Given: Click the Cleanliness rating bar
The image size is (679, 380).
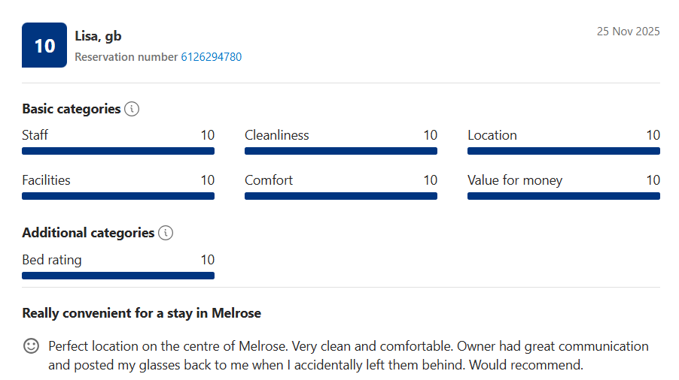Looking at the screenshot, I should tap(341, 151).
